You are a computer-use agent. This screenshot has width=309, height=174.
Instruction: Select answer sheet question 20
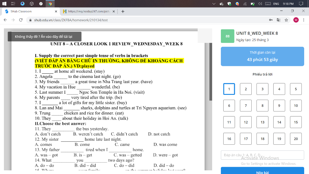coord(296,139)
